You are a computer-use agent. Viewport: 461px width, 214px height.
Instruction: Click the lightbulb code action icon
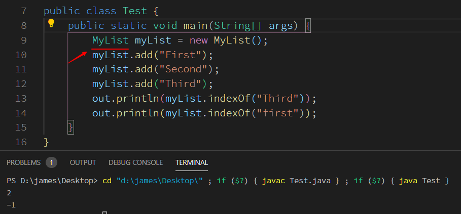51,23
